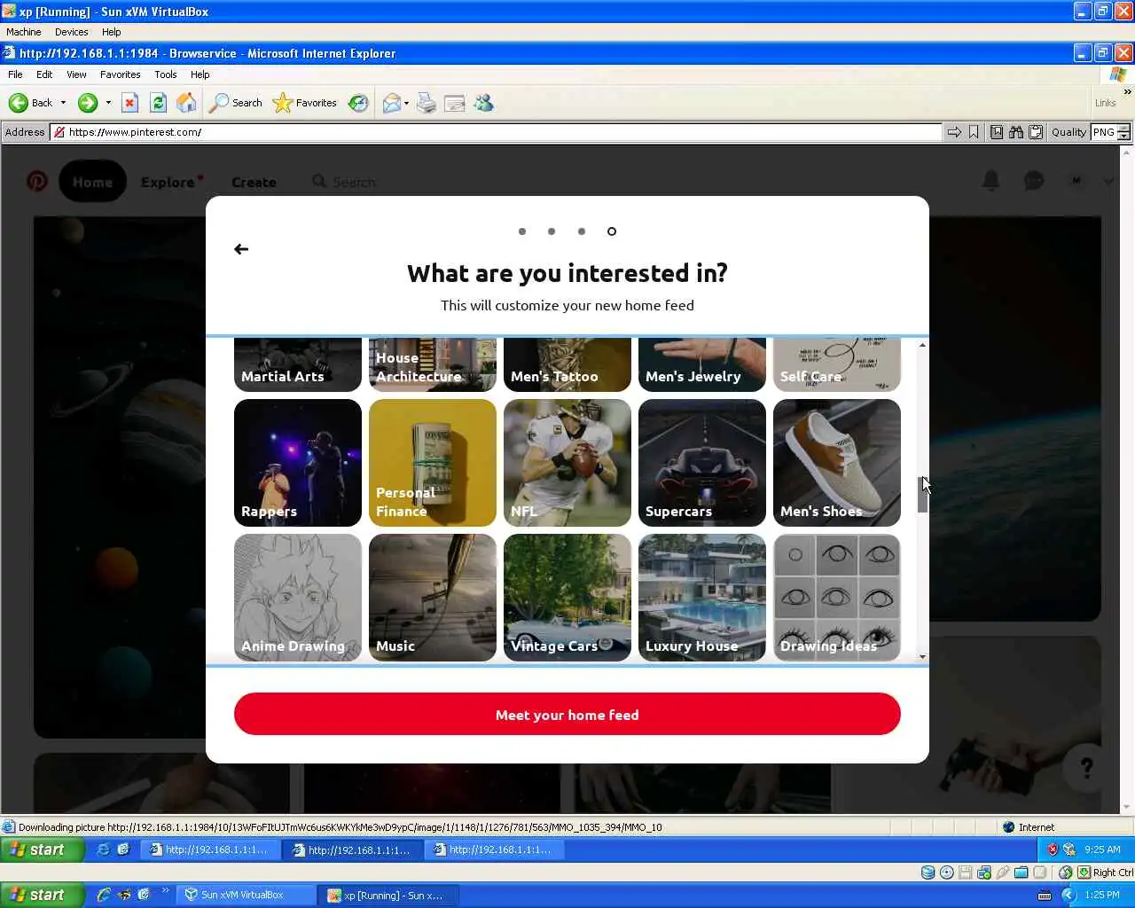This screenshot has height=908, width=1135.
Task: Open the IE Search pane
Action: (x=236, y=103)
